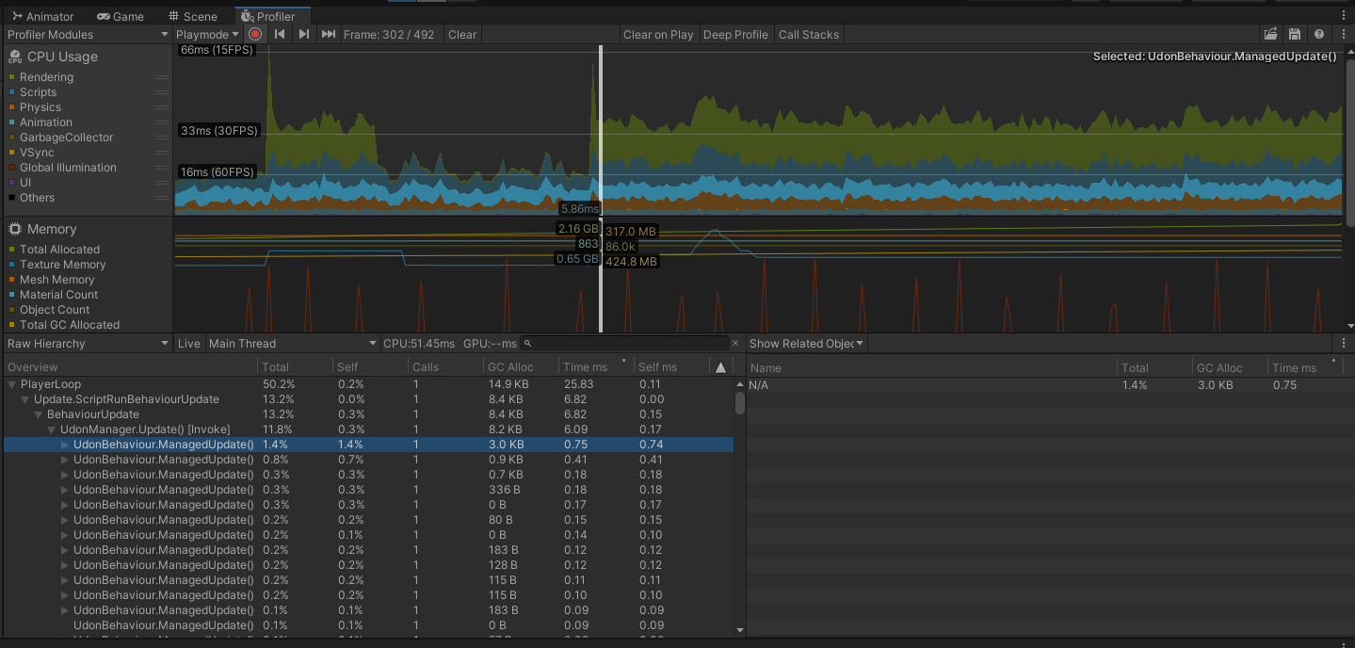This screenshot has width=1355, height=648.
Task: Toggle Texture Memory color box
Action: point(11,265)
